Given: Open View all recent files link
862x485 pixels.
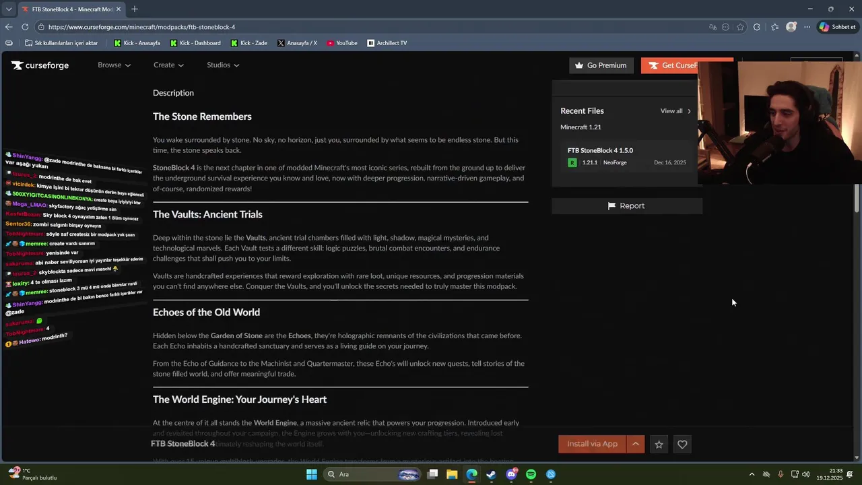Looking at the screenshot, I should (675, 111).
